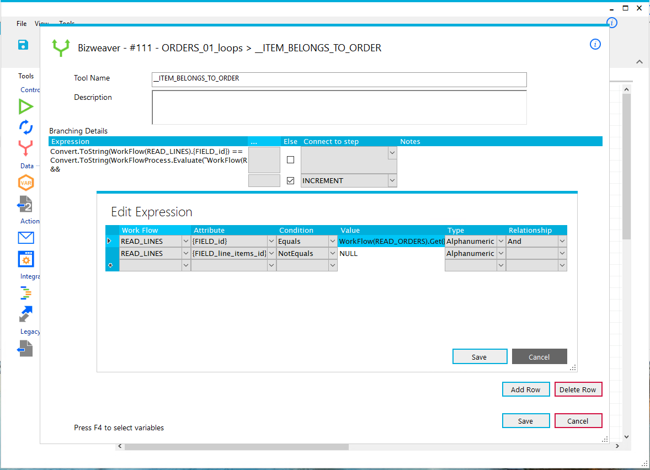Click green branching icon in dialog title

[61, 47]
